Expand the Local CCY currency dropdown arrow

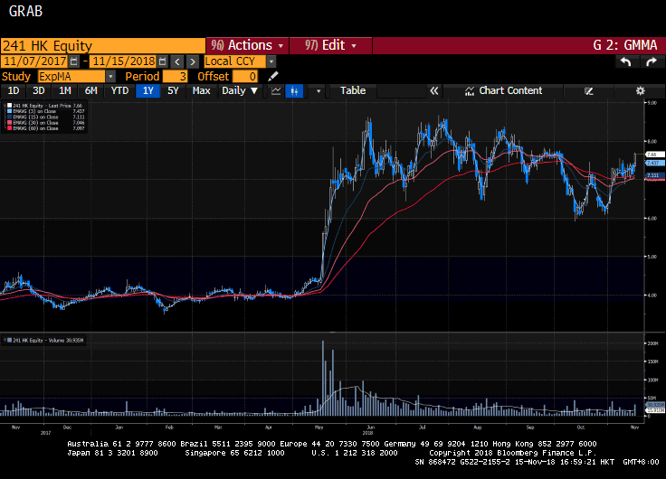click(271, 61)
